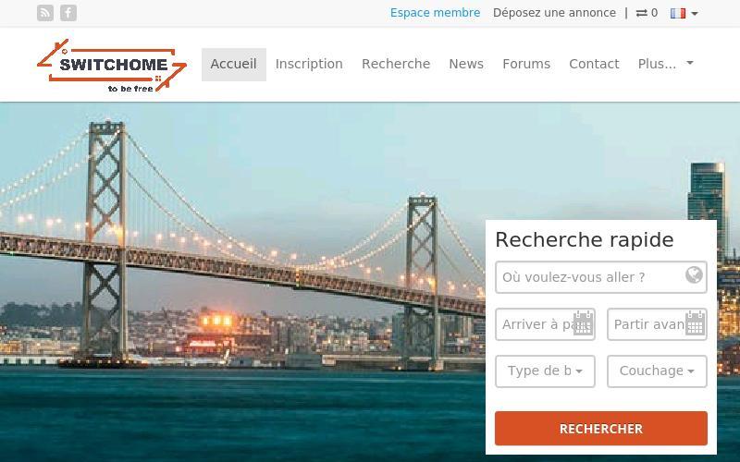Click the French flag language icon
Screen dimensions: 740x462
point(678,13)
